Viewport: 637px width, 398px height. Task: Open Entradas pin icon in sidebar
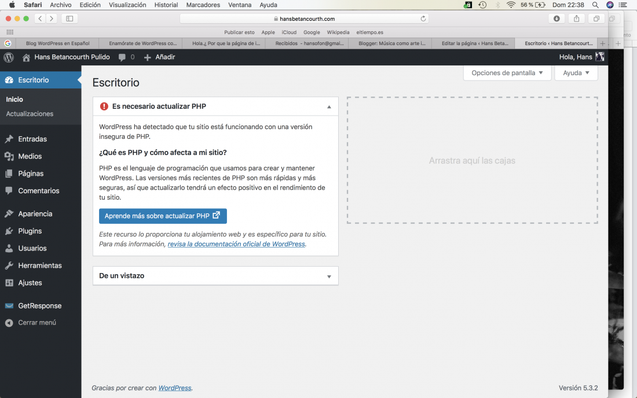click(x=9, y=139)
